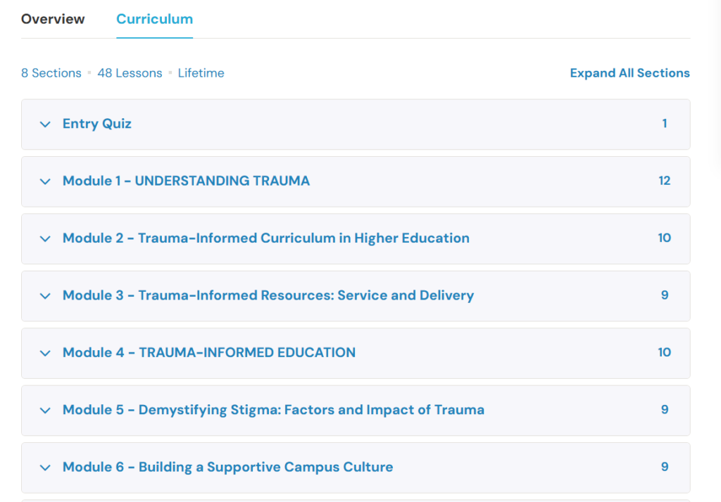Expand Module 1 chevron arrow
Image resolution: width=721 pixels, height=502 pixels.
click(x=45, y=181)
